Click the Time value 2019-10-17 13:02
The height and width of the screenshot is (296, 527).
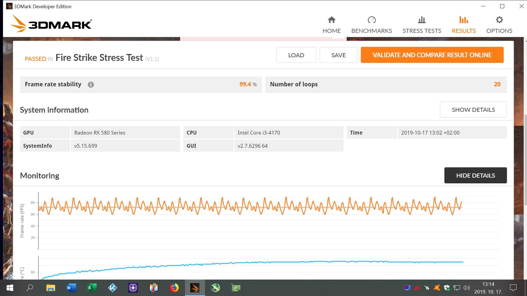pos(430,133)
